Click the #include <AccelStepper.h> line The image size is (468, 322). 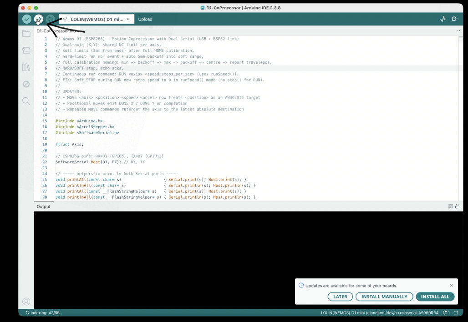click(85, 127)
